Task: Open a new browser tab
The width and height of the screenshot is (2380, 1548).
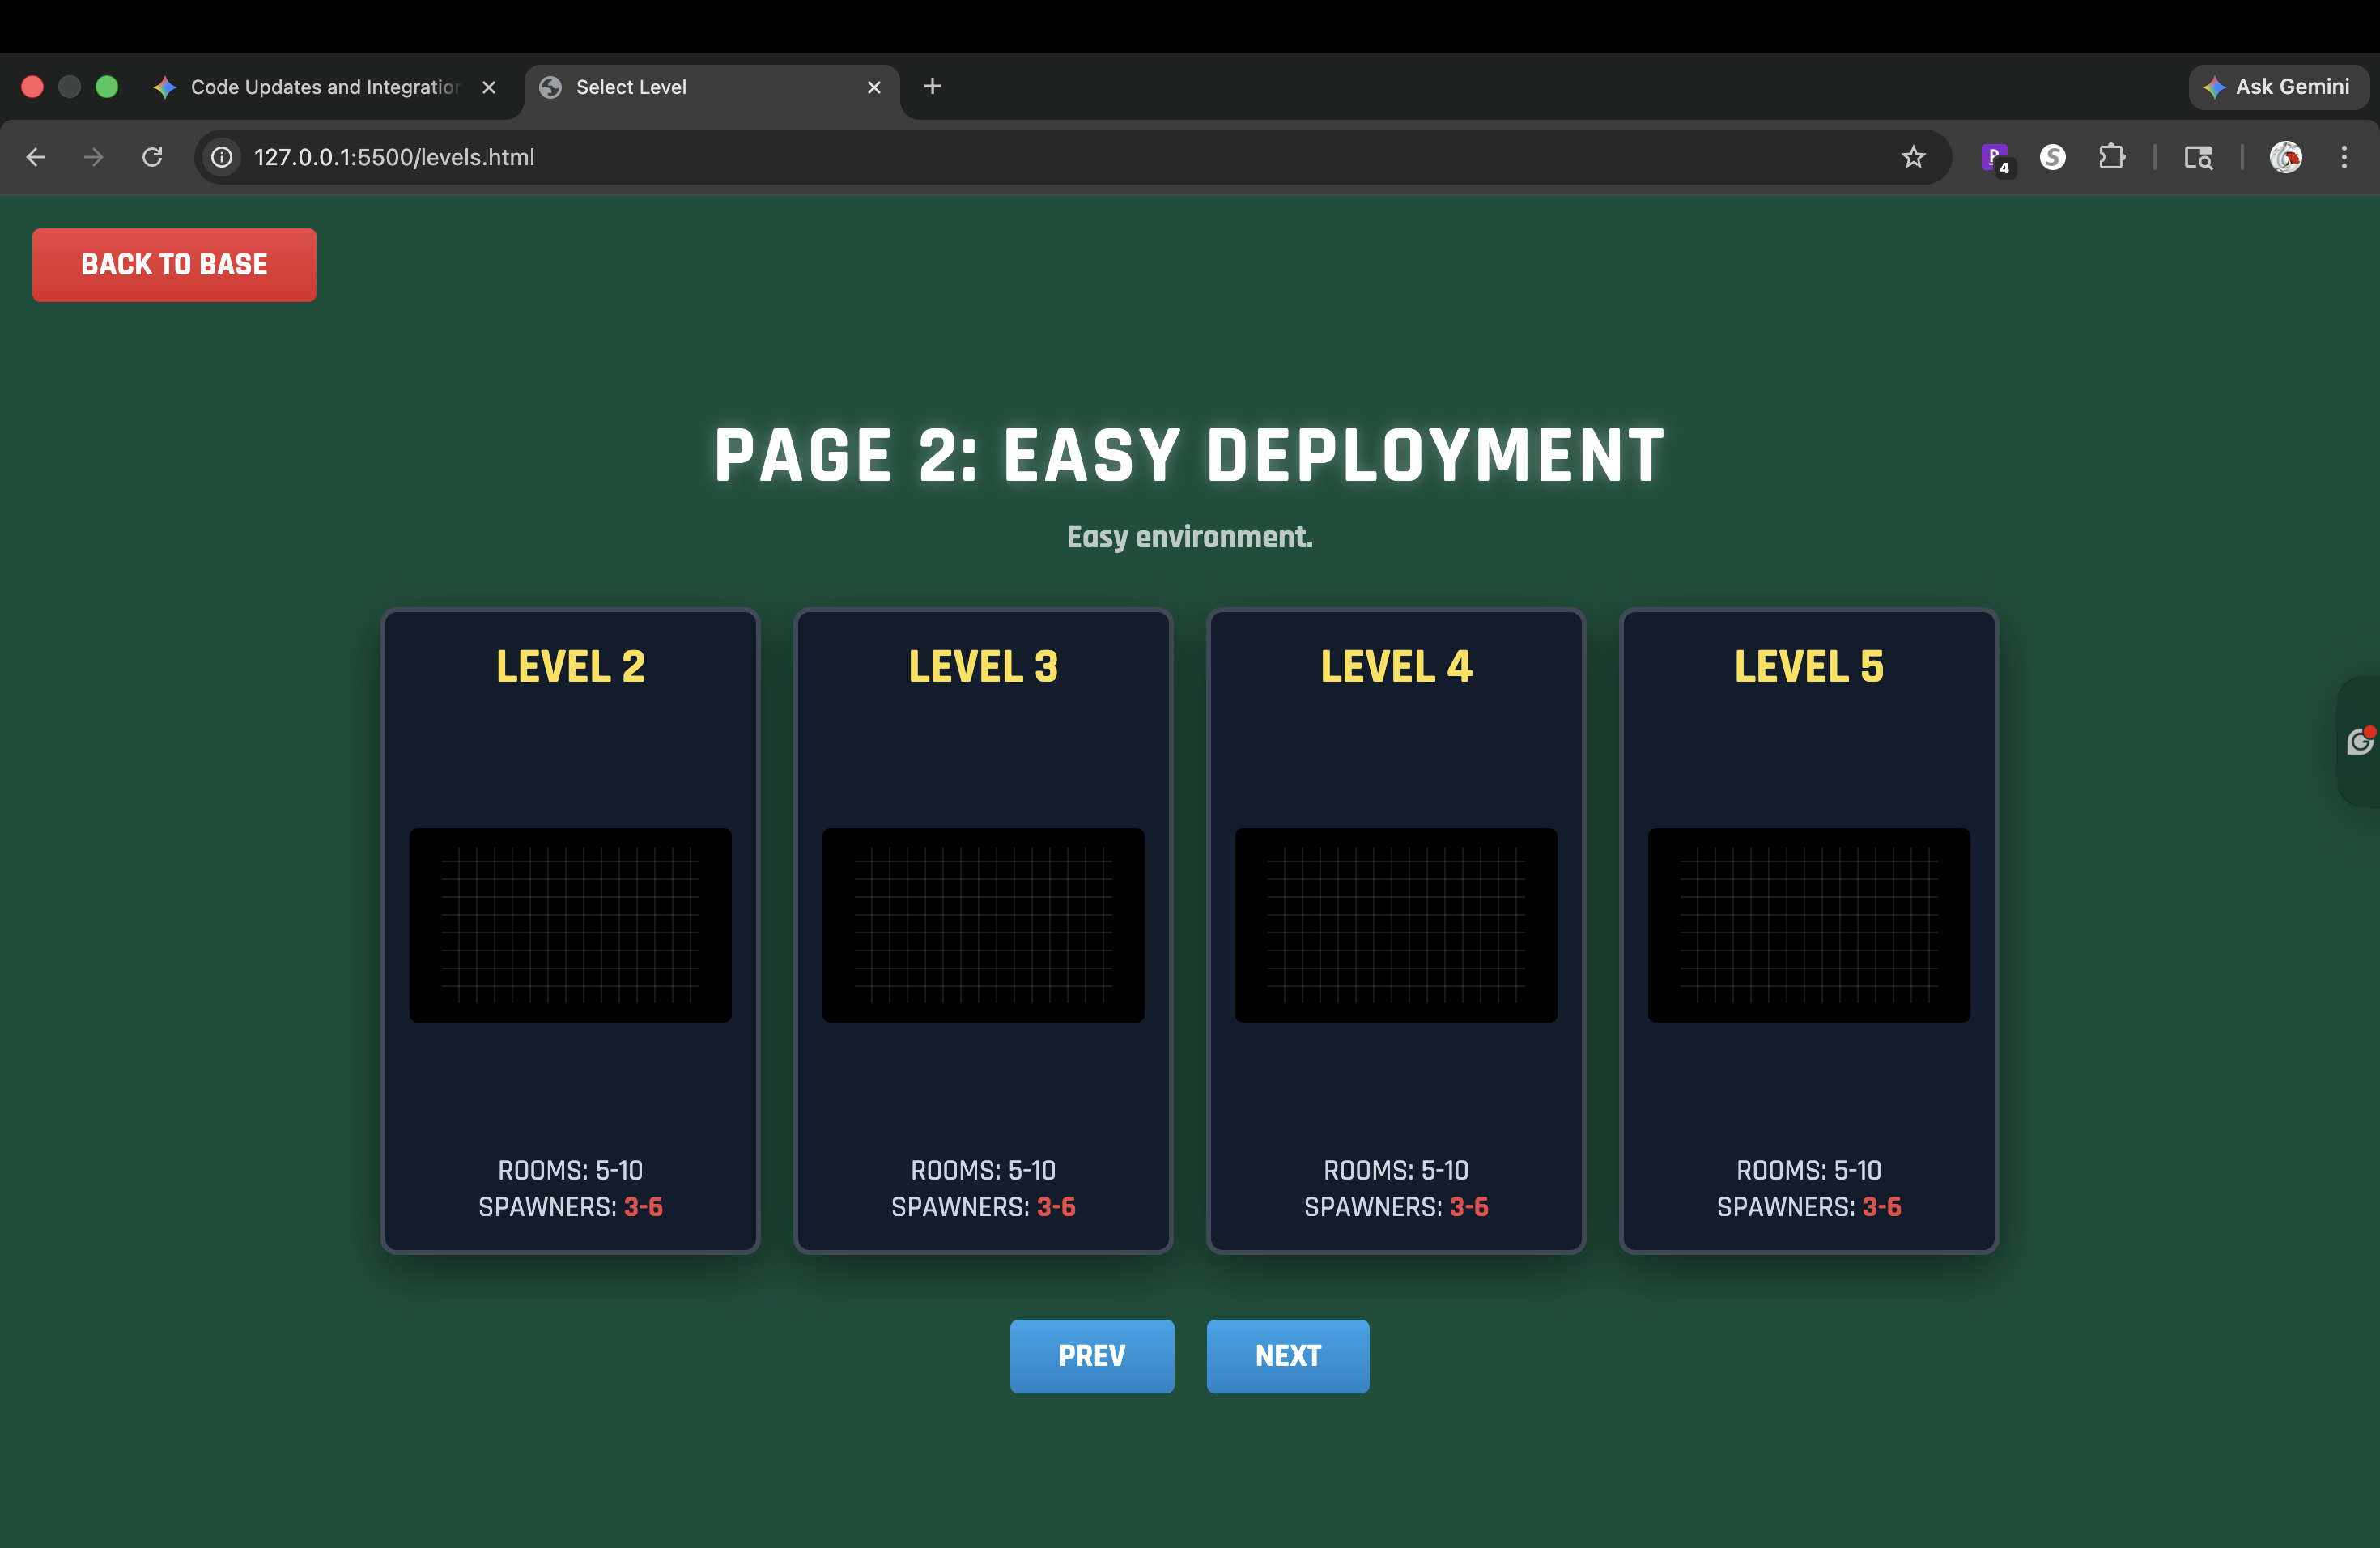Action: point(932,86)
